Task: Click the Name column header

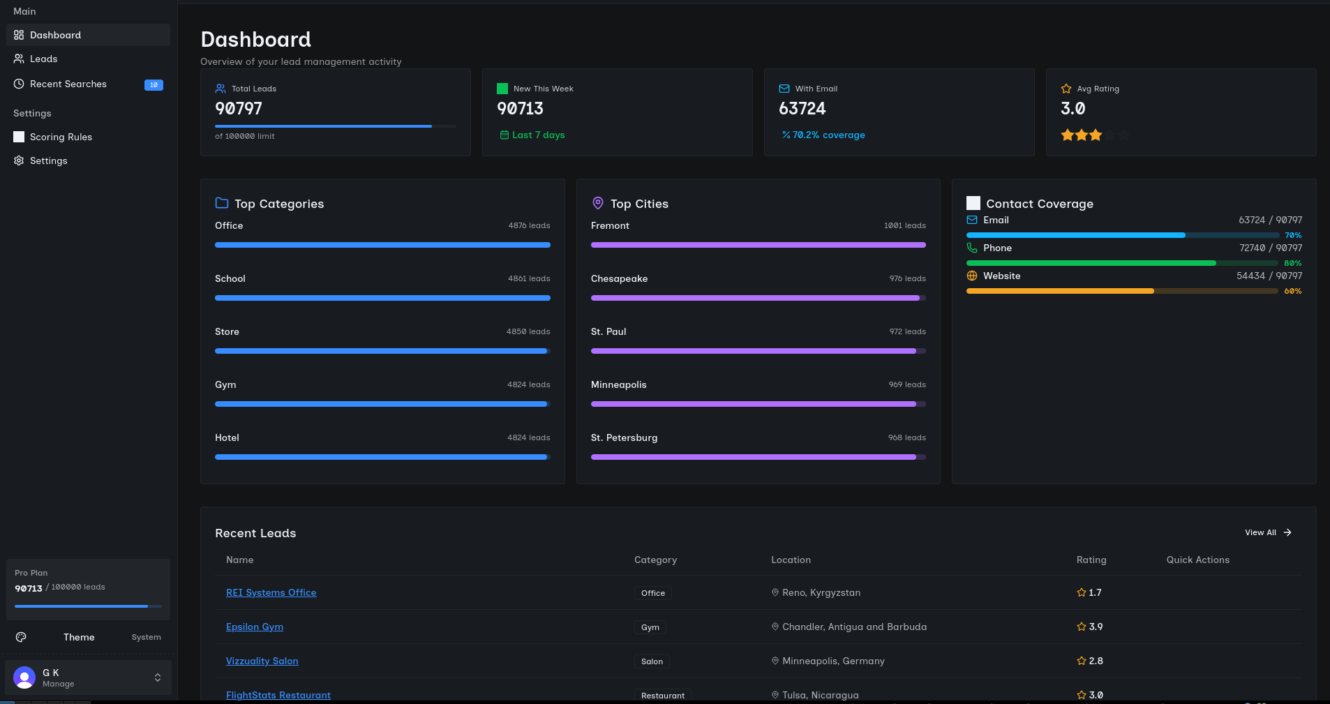Action: pos(240,560)
